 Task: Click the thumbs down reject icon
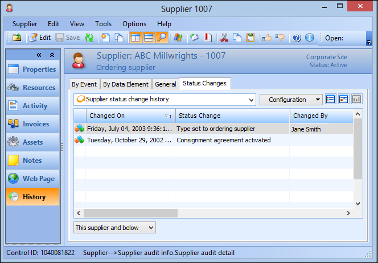pyautogui.click(x=280, y=38)
